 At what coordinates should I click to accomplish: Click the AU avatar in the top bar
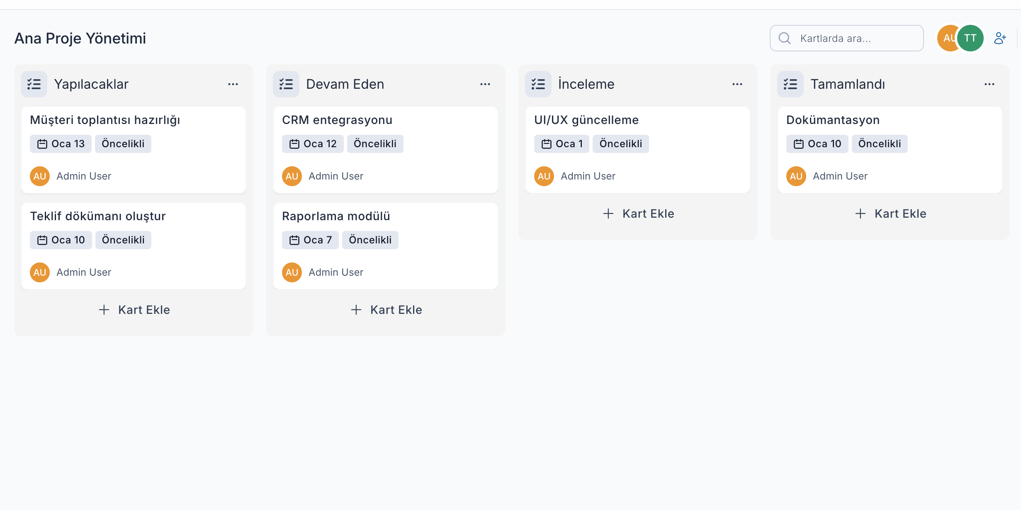[x=949, y=38]
